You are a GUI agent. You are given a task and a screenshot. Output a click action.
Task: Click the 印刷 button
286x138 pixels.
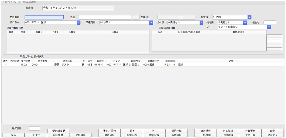pos(273,131)
